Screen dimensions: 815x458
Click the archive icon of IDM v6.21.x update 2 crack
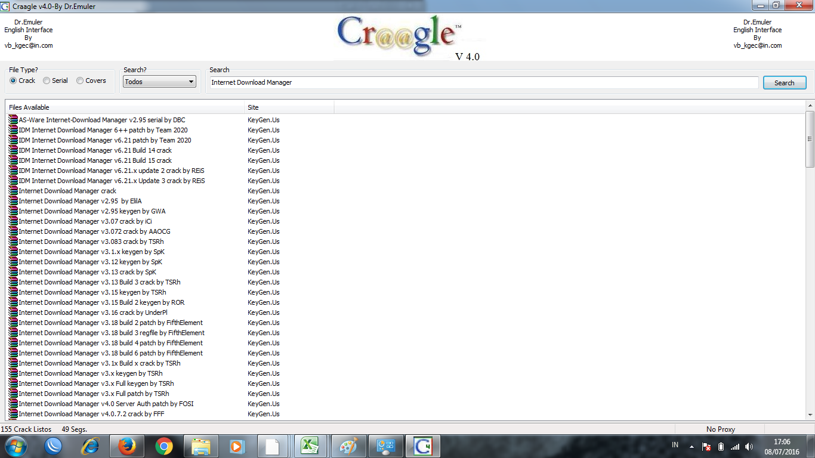(13, 171)
